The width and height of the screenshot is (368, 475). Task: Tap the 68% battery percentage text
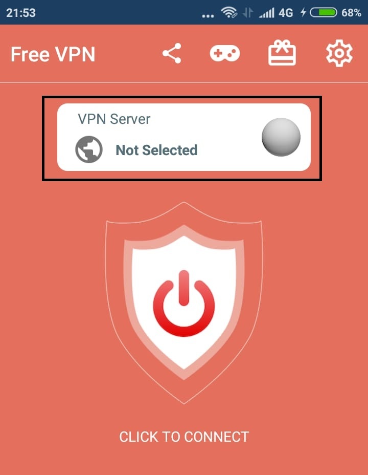coord(351,13)
